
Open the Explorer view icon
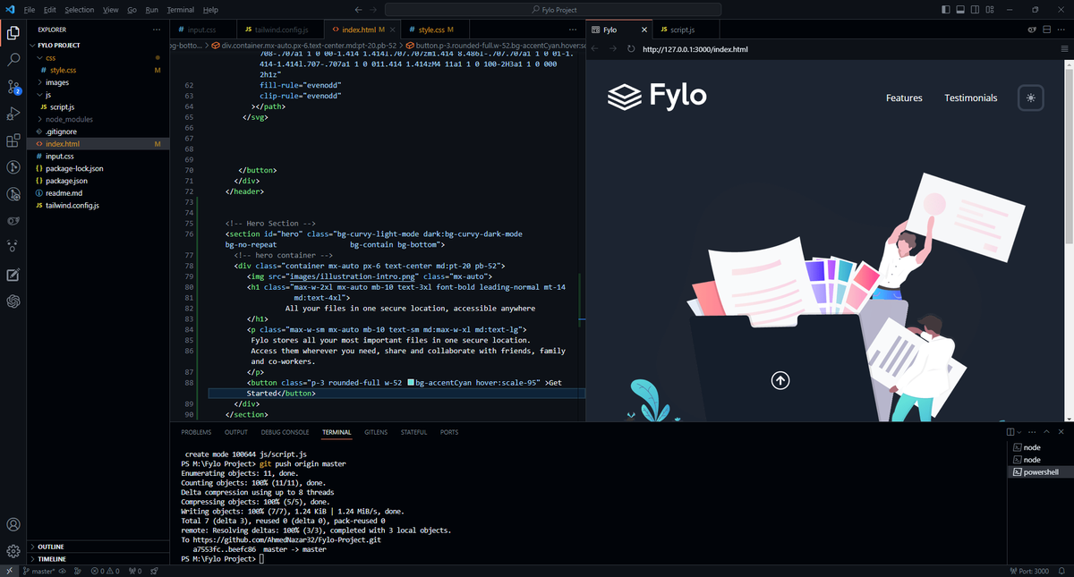coord(13,33)
